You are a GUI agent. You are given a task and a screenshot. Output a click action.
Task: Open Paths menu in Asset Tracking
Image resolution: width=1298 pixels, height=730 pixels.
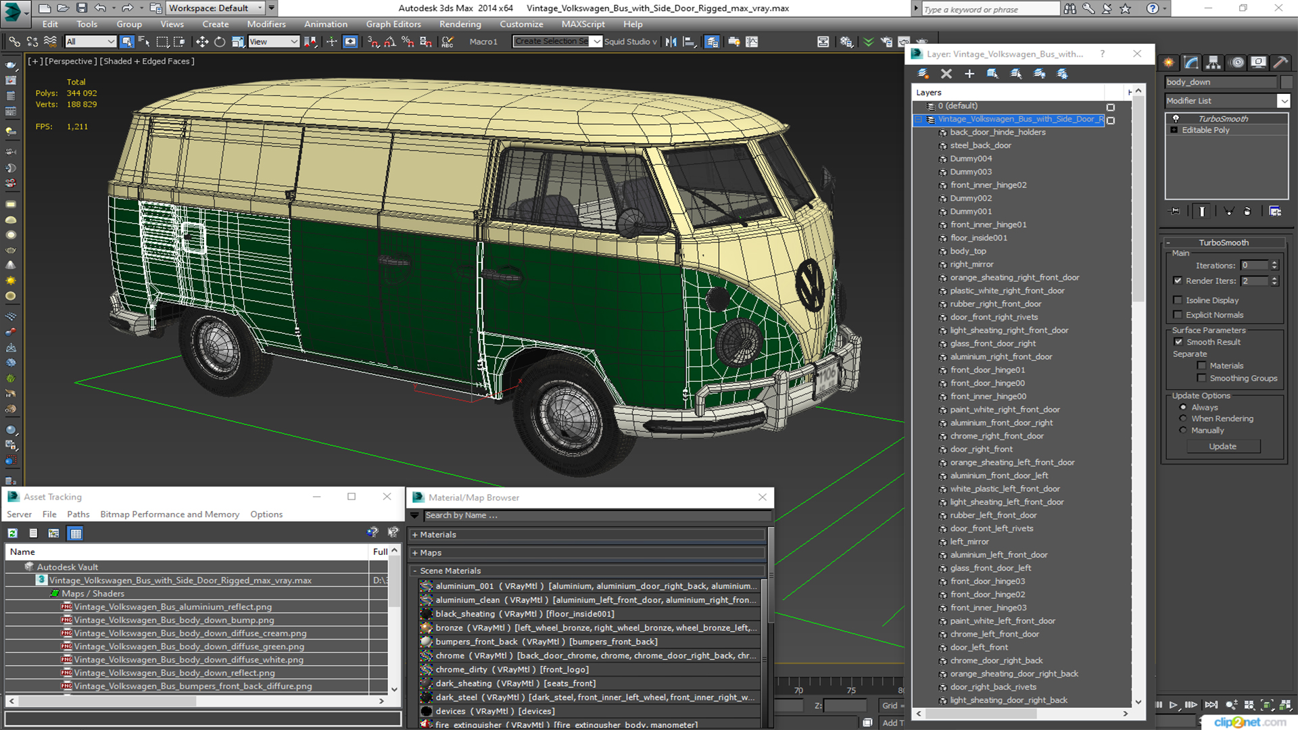78,514
